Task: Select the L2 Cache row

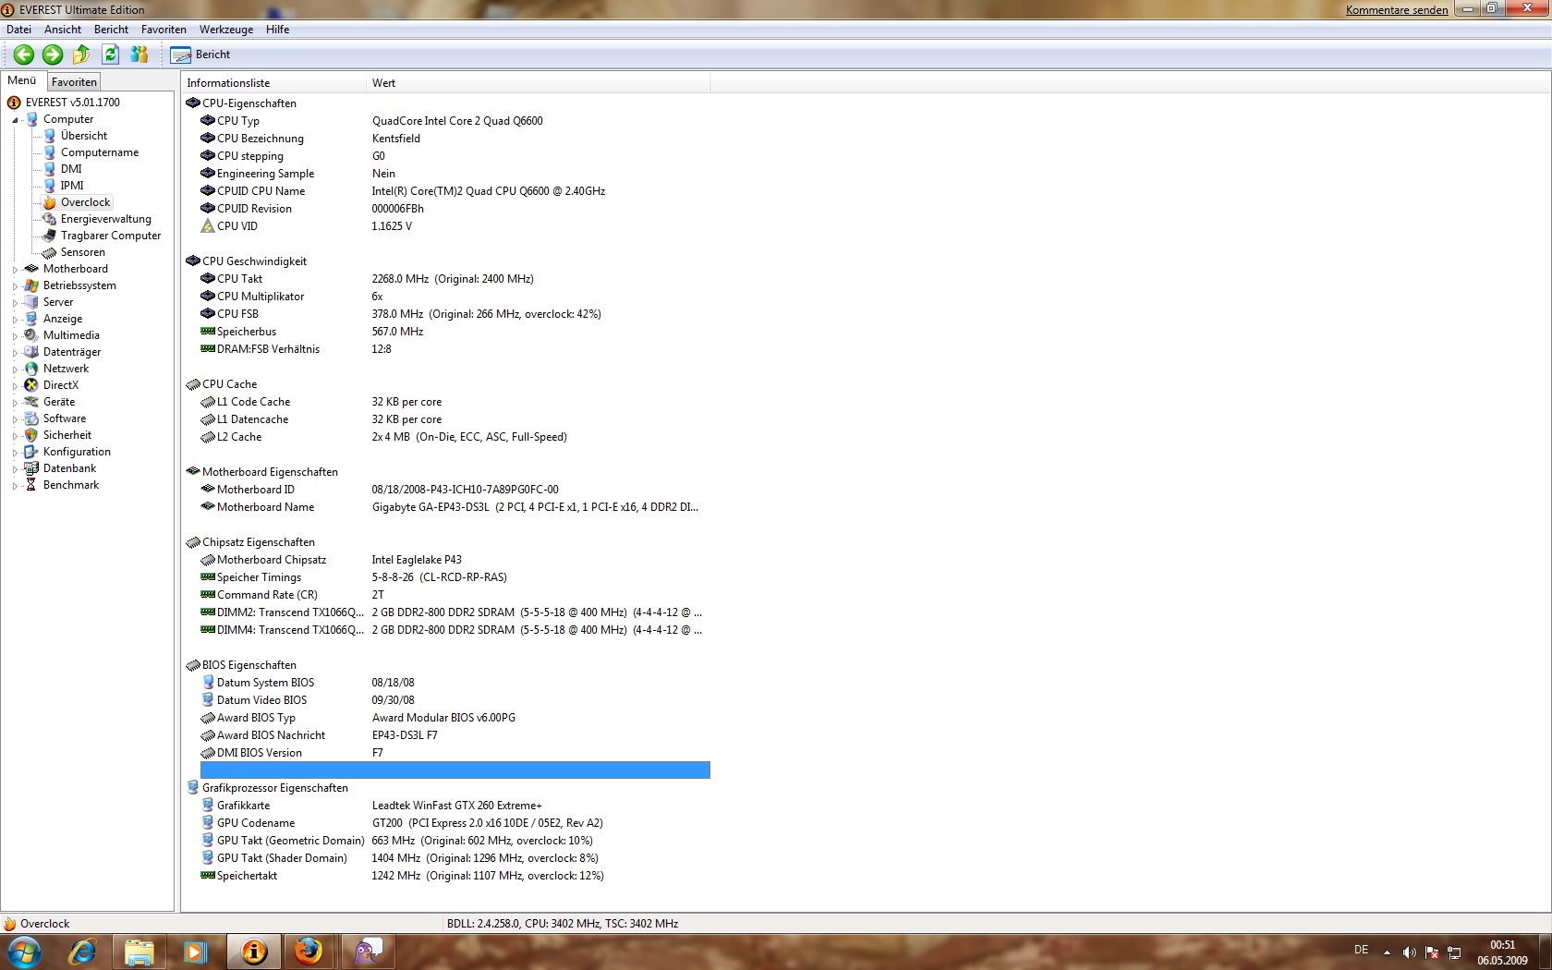Action: click(x=455, y=437)
